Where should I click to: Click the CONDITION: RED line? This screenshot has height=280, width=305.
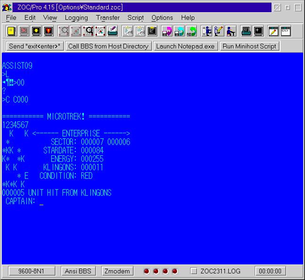(x=66, y=176)
